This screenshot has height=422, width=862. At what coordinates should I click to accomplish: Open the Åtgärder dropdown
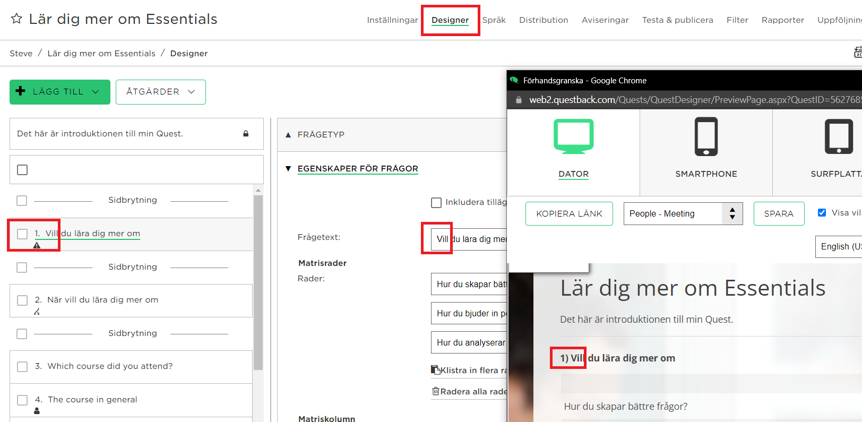point(161,92)
